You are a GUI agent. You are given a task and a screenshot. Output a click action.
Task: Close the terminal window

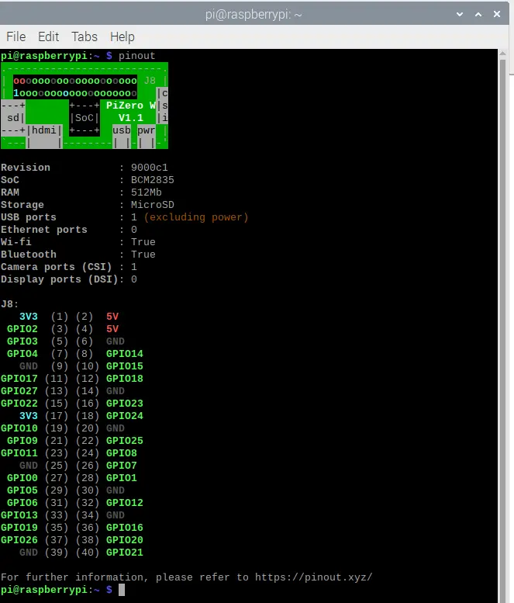click(497, 14)
